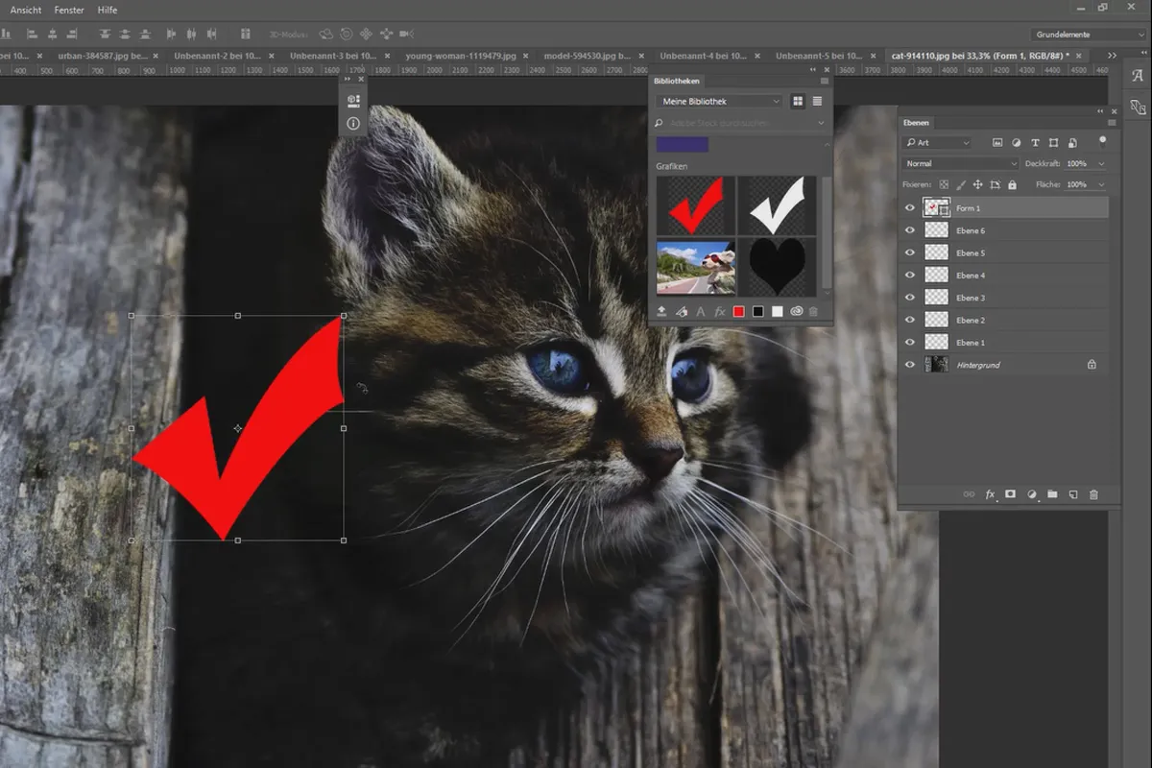This screenshot has width=1152, height=768.
Task: Toggle lock transparent pixels in Fixieren row
Action: point(944,184)
